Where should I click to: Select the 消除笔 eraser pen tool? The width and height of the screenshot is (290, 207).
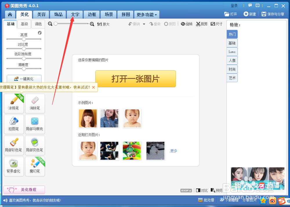(x=35, y=104)
